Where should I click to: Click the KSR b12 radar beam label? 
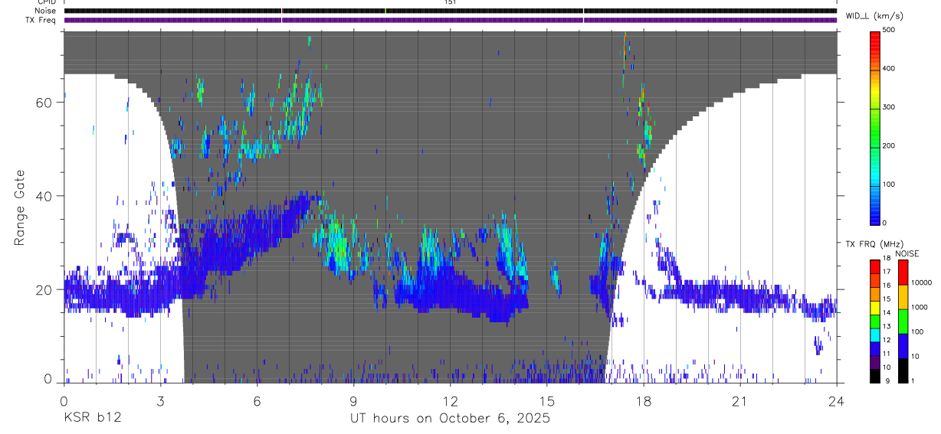tap(92, 419)
